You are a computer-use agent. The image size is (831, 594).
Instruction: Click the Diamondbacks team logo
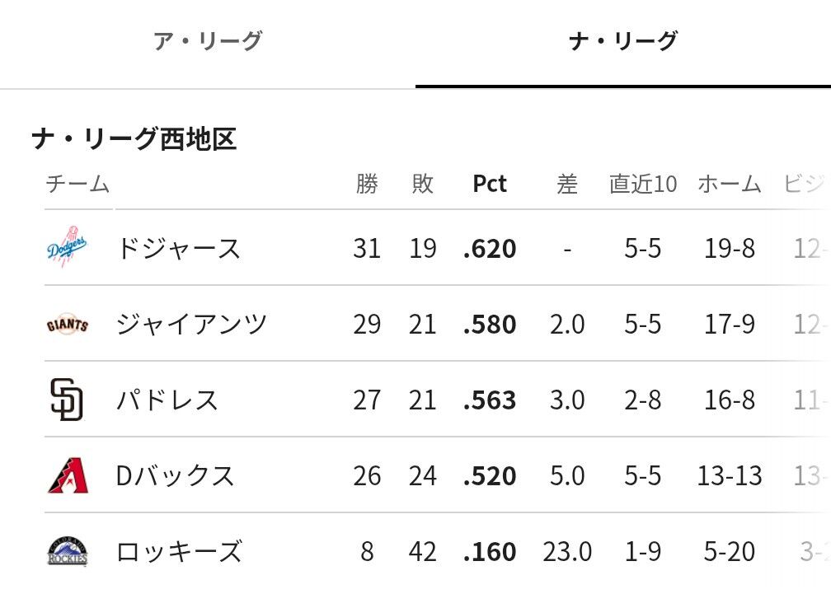pos(68,475)
